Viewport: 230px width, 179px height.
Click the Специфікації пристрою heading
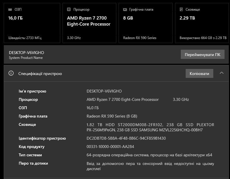[40, 74]
